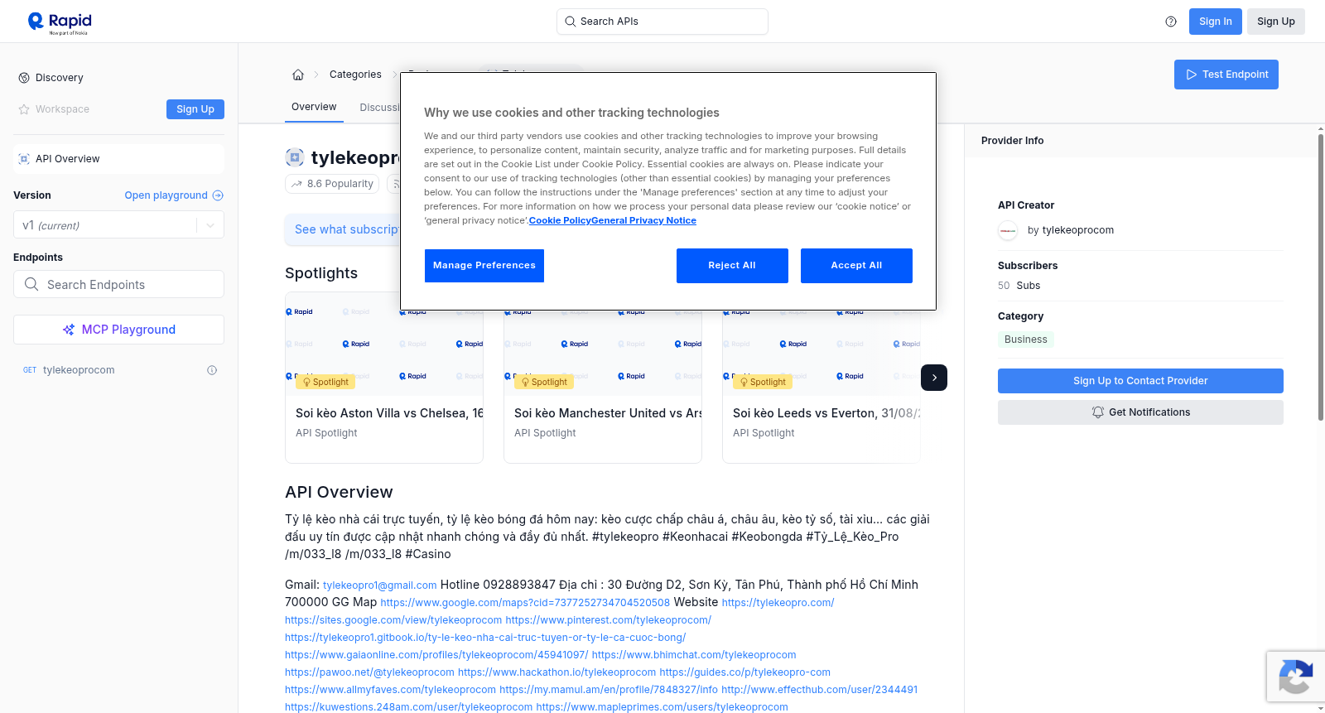The width and height of the screenshot is (1325, 713).
Task: Go to home breadcrumb icon
Action: (298, 75)
